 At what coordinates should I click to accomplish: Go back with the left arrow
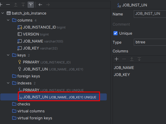pos(40,5)
